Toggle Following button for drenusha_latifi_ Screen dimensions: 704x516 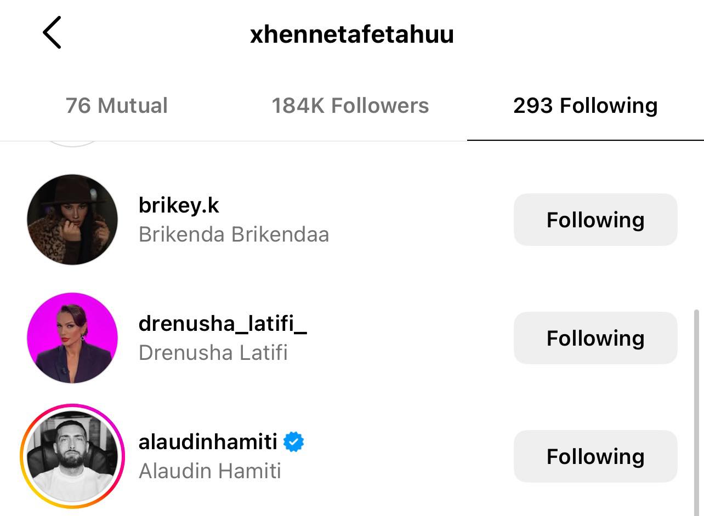(595, 338)
